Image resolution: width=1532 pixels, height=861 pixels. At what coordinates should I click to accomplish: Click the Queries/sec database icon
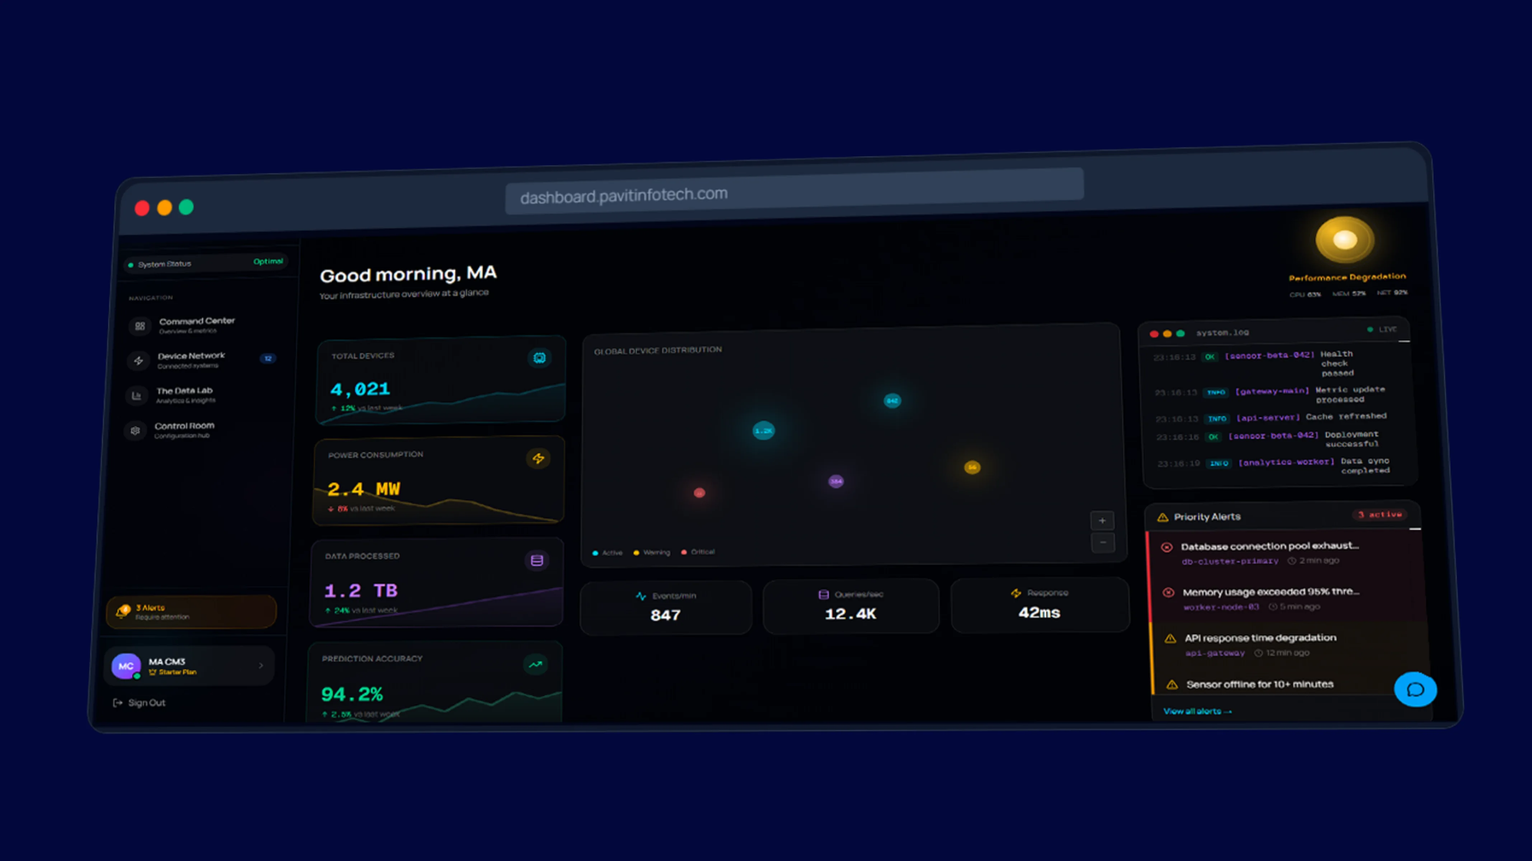tap(824, 594)
